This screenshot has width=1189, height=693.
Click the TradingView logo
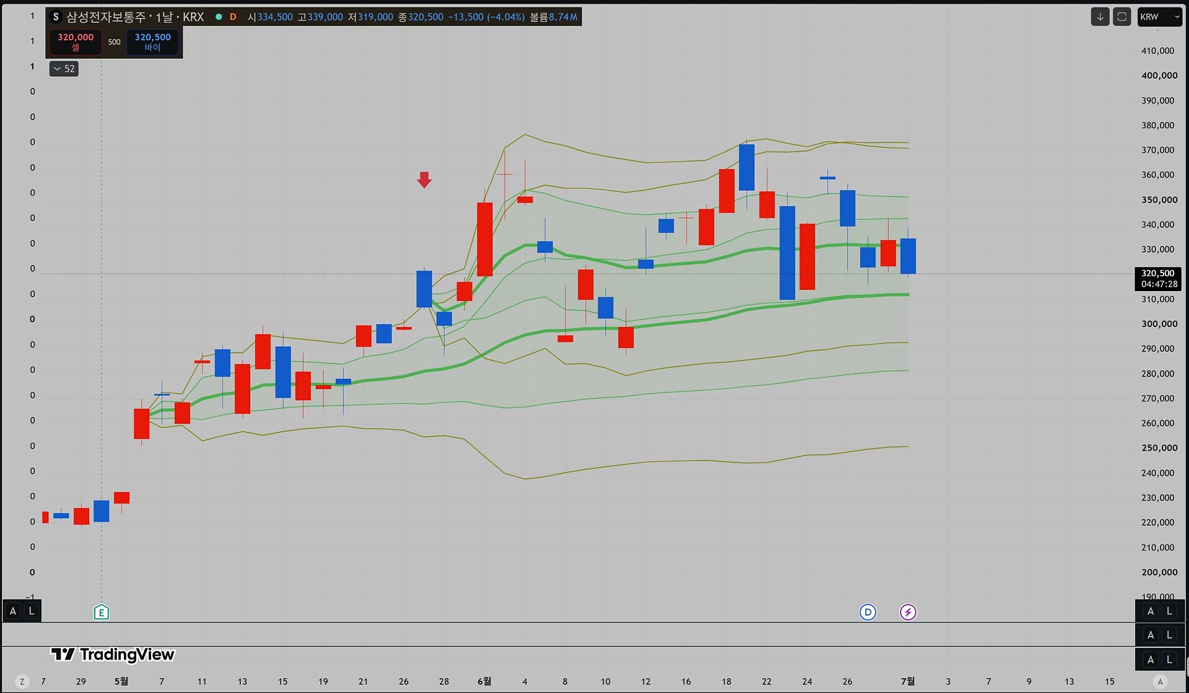[113, 655]
